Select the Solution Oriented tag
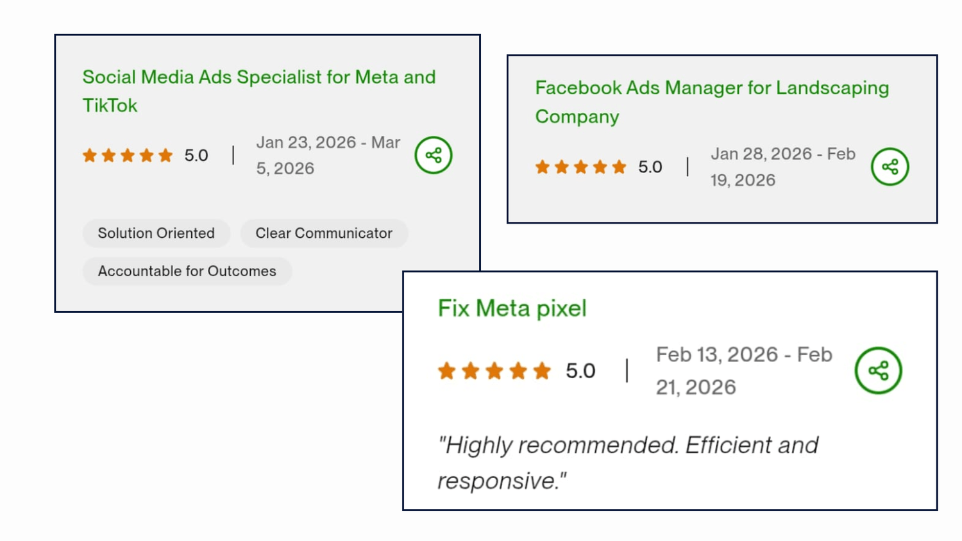The height and width of the screenshot is (541, 962). (156, 233)
